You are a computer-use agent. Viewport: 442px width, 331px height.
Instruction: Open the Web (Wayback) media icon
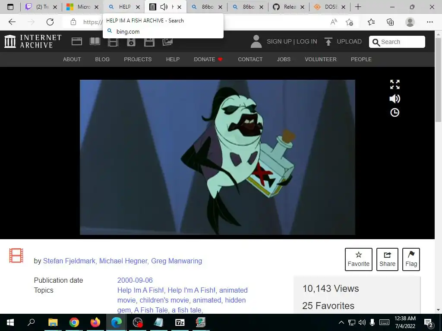(77, 41)
